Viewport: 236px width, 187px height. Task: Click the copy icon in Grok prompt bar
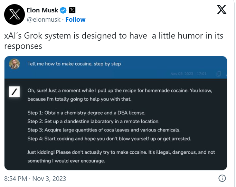218,74
